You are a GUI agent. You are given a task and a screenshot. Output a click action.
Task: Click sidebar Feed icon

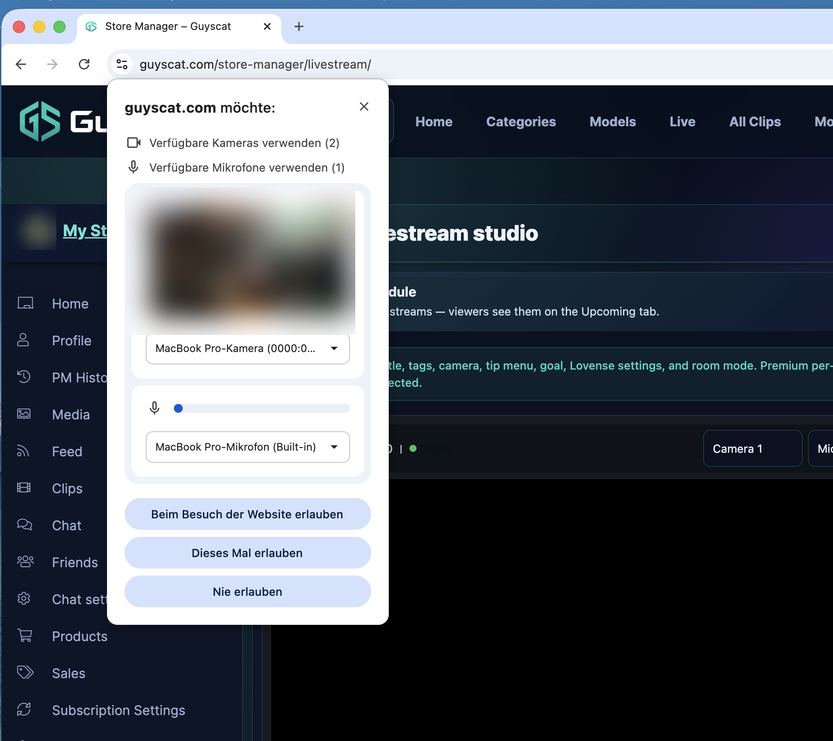[x=23, y=451]
